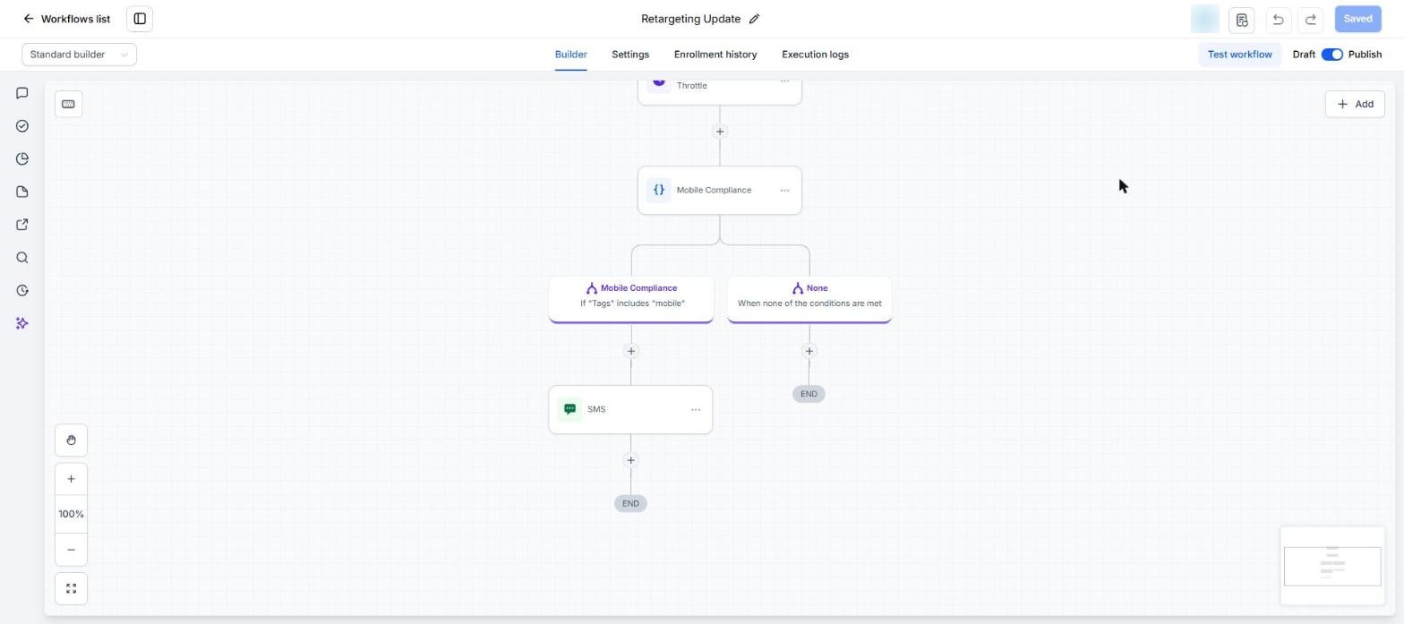Zoom out the canvas
The image size is (1404, 624).
click(x=72, y=550)
